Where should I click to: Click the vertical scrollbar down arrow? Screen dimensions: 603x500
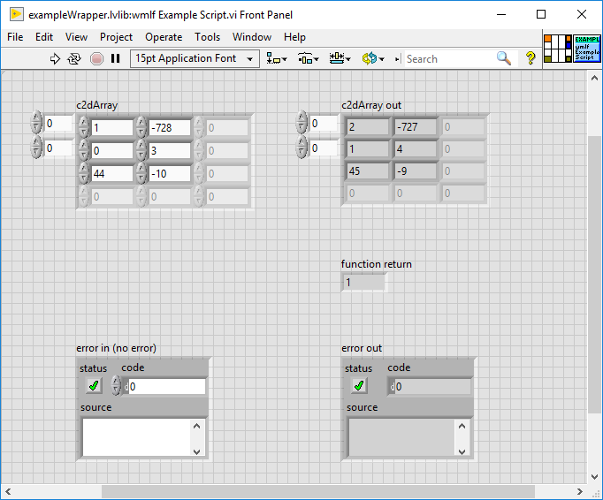[594, 477]
